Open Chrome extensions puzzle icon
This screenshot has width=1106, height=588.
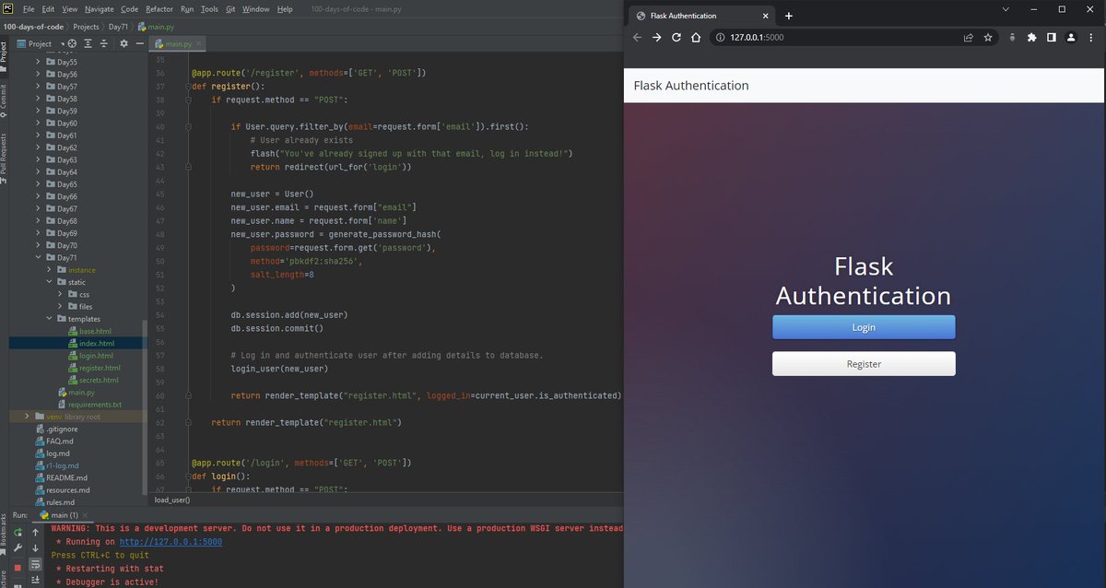click(x=1031, y=38)
